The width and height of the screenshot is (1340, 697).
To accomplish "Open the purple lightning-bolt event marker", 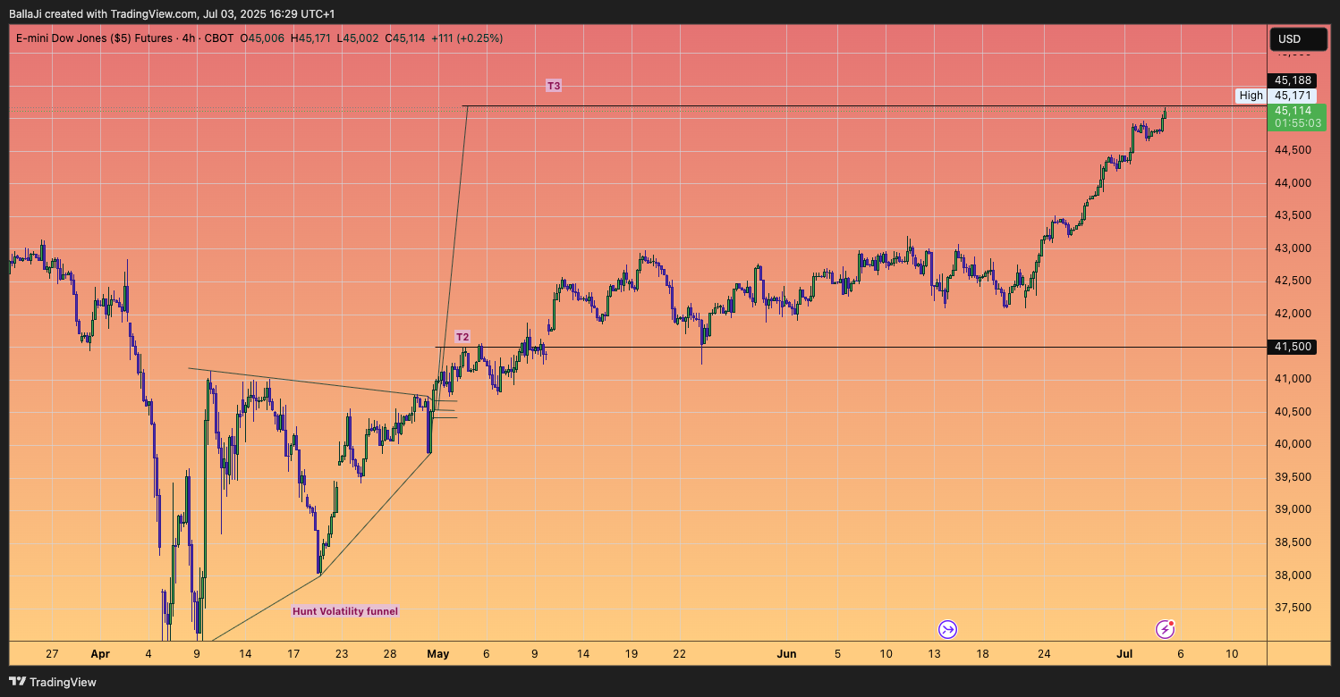I will (x=1165, y=630).
